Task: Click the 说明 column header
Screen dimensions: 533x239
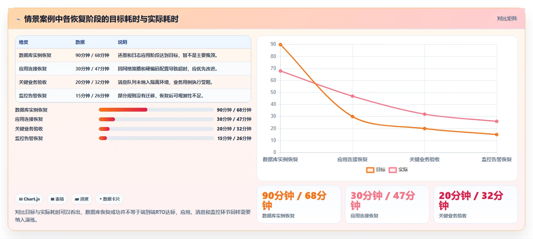Action: 122,42
